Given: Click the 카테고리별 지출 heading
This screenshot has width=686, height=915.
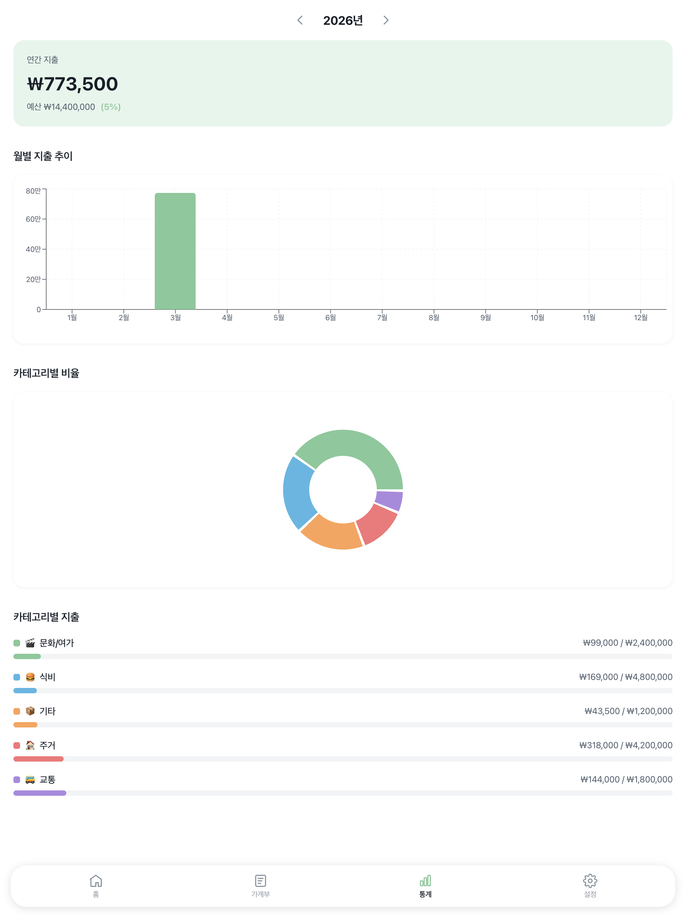Looking at the screenshot, I should tap(46, 617).
